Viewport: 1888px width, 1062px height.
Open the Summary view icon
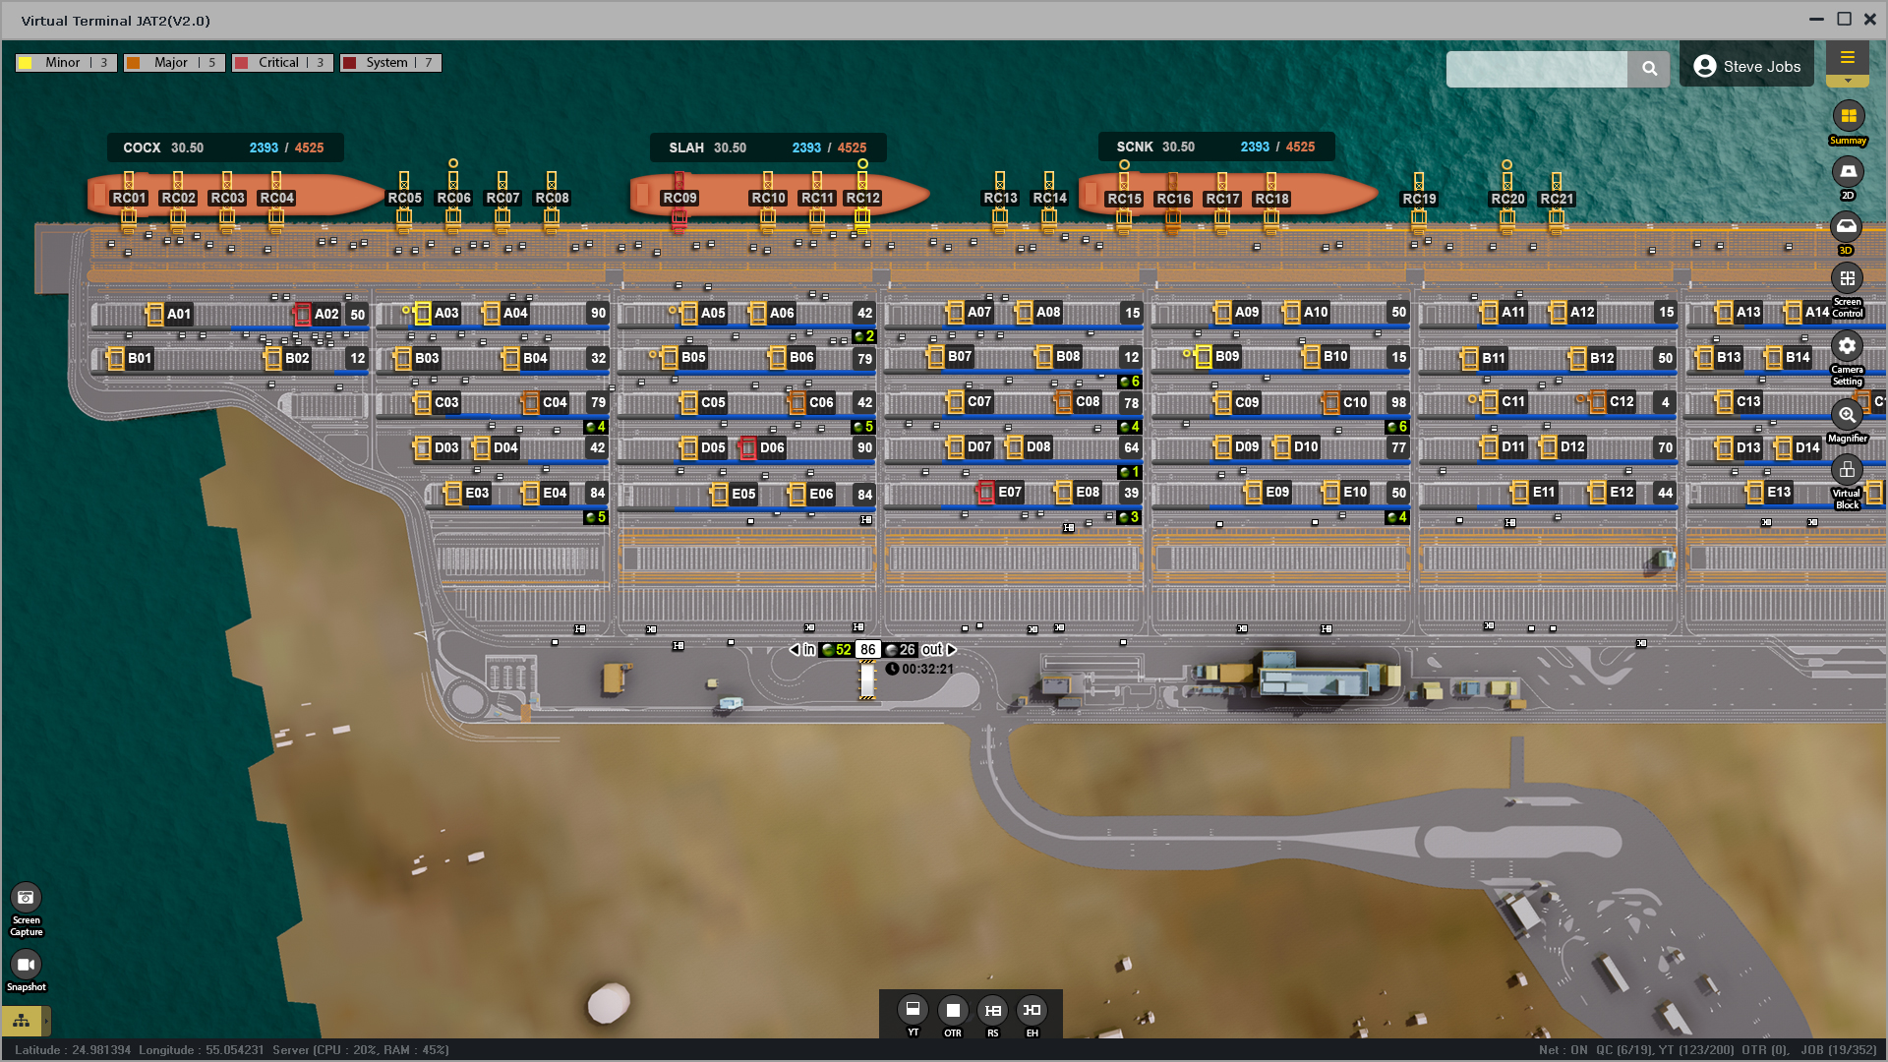coord(1848,117)
